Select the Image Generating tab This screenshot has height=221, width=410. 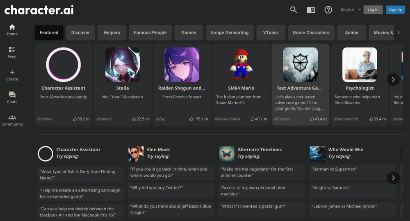pyautogui.click(x=230, y=33)
